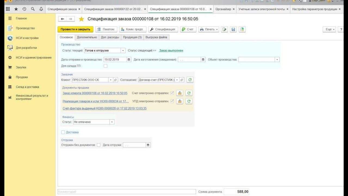
Task: Expand the Соглашение dropdown arrow
Action: click(x=177, y=80)
